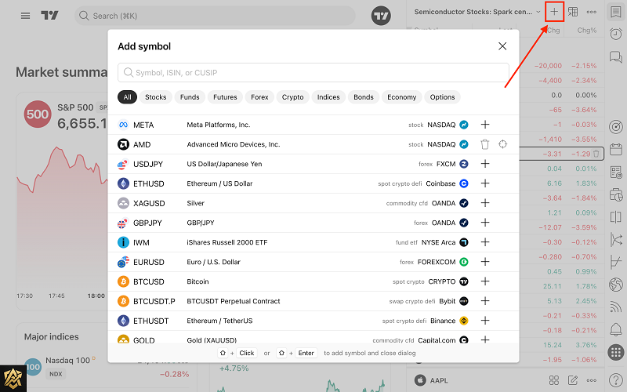
Task: Select the Stocks filter tab
Action: click(155, 96)
